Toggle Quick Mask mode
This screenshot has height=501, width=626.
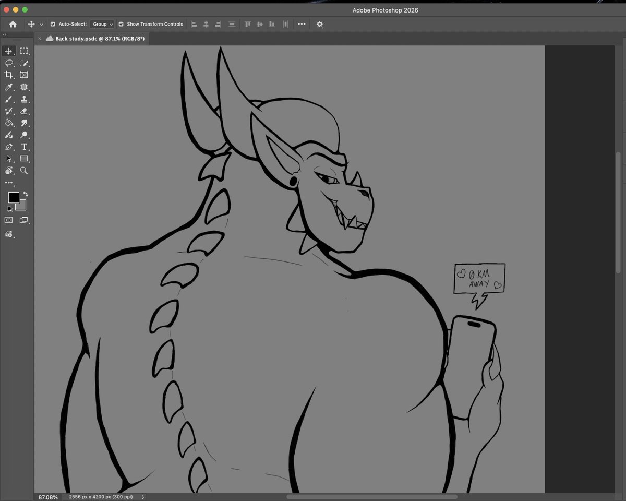(9, 220)
